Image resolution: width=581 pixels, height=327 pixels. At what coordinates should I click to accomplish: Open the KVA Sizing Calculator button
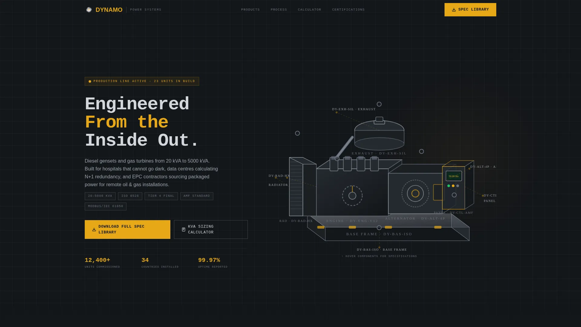click(x=211, y=230)
